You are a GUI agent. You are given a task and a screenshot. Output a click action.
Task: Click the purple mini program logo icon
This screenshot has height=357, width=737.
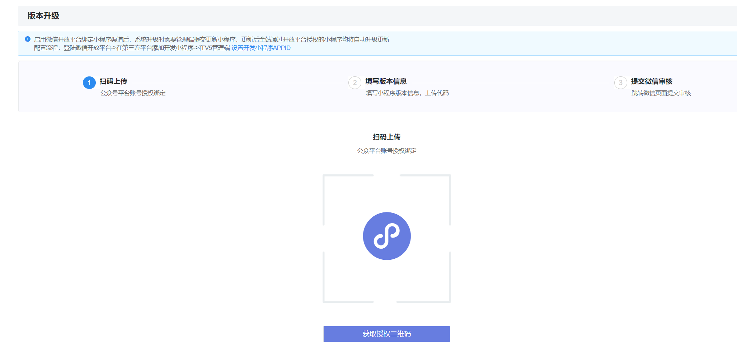[x=386, y=236]
